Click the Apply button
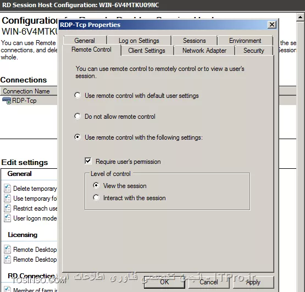Screen dimensions: 305x292 coord(253,282)
